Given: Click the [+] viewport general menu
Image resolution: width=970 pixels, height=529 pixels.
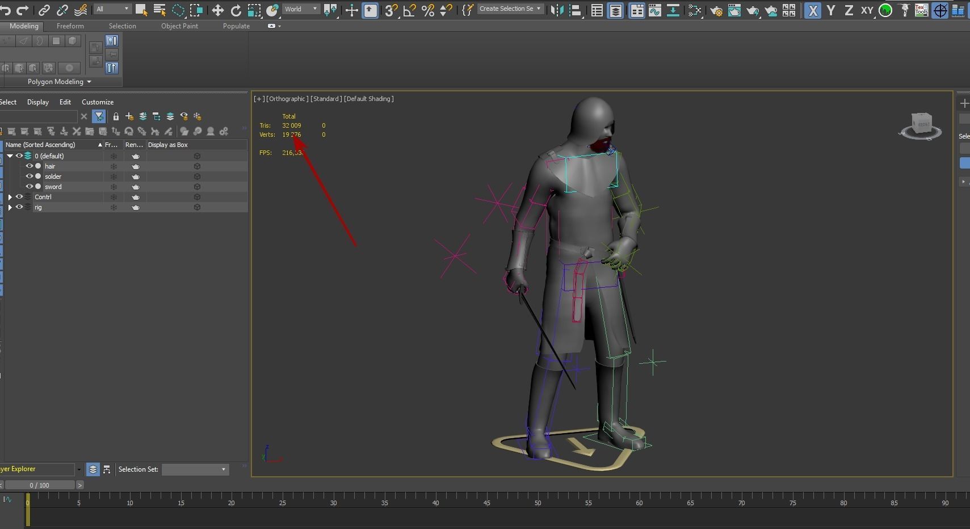Looking at the screenshot, I should tap(259, 99).
